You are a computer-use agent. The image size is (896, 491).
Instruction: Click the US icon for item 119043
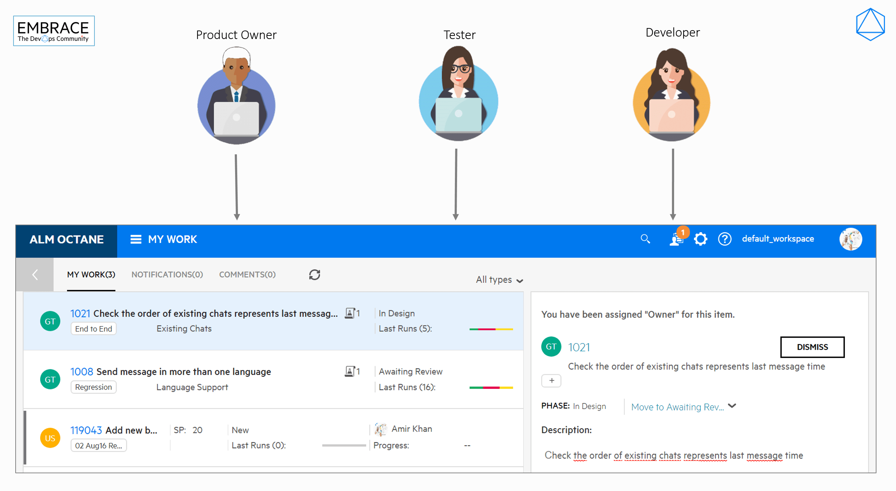pos(50,438)
